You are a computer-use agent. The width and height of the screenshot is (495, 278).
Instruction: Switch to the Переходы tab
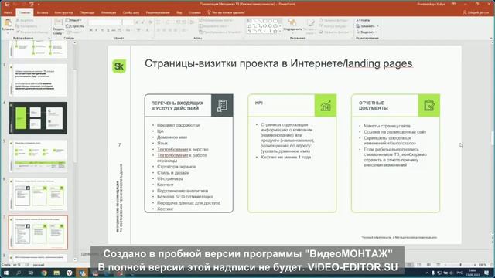coord(87,12)
